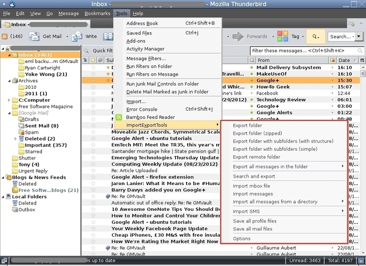The width and height of the screenshot is (366, 266).
Task: Open the Tools menu
Action: coord(121,14)
